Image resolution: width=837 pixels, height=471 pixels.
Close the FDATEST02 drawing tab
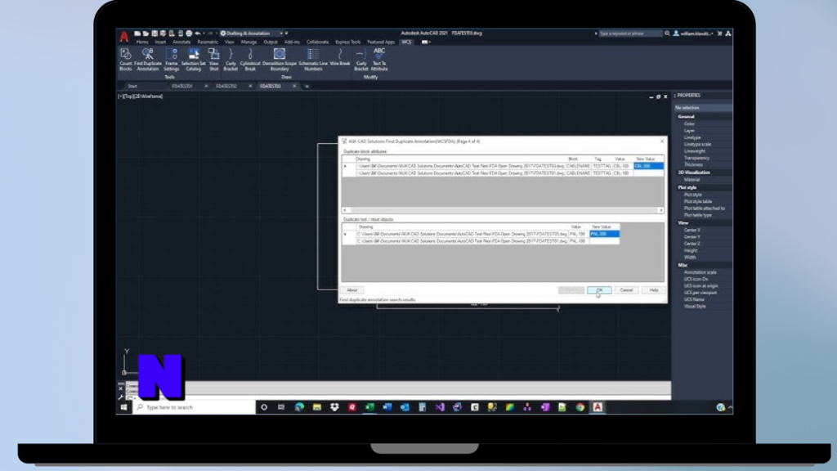point(250,86)
